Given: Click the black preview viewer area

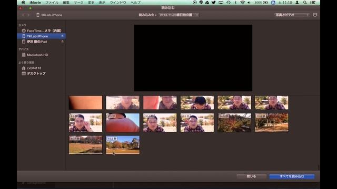Looking at the screenshot, I should [x=193, y=58].
